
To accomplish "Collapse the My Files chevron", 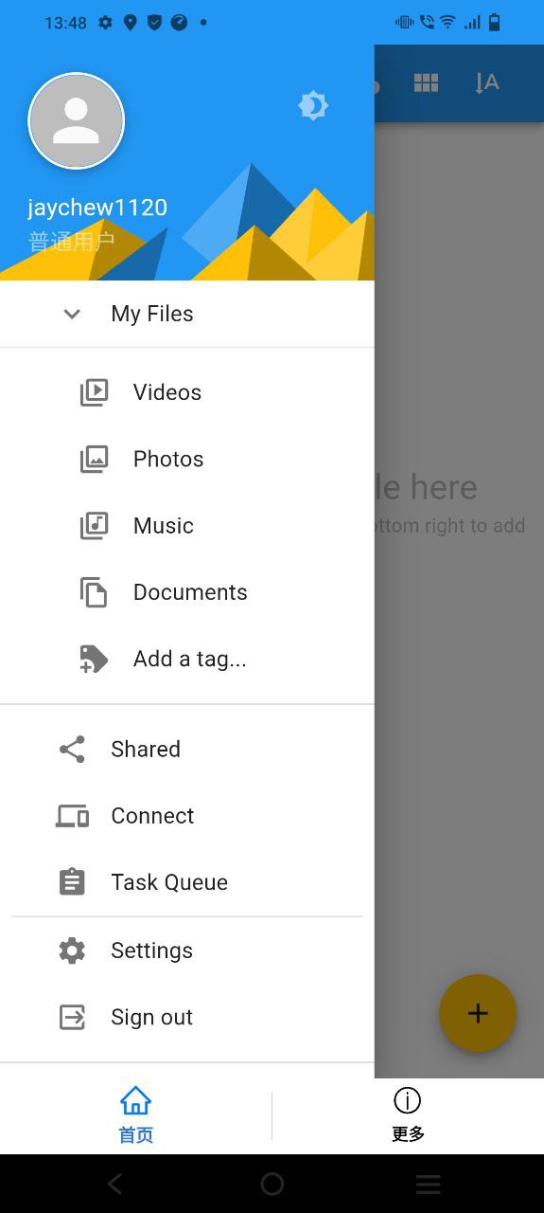I will point(72,314).
